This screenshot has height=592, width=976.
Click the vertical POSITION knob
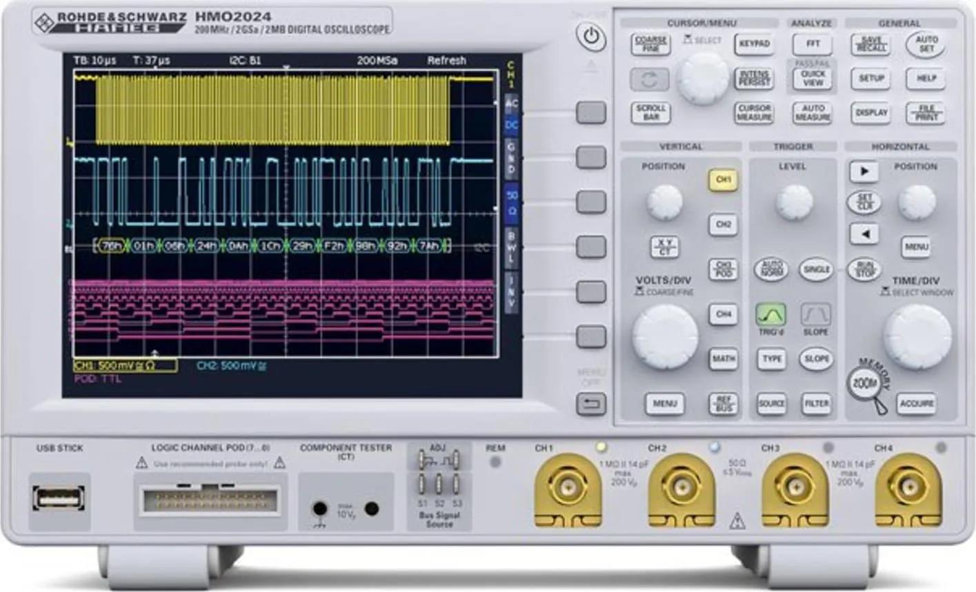click(x=665, y=203)
